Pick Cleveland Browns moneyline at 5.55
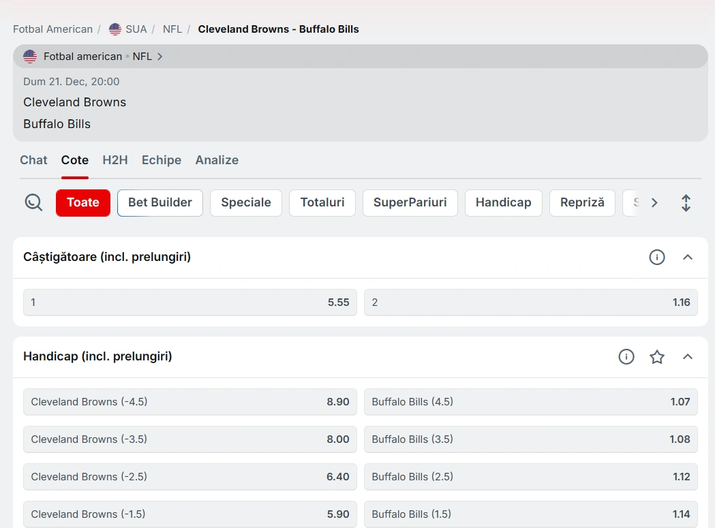This screenshot has height=528, width=715. click(189, 302)
